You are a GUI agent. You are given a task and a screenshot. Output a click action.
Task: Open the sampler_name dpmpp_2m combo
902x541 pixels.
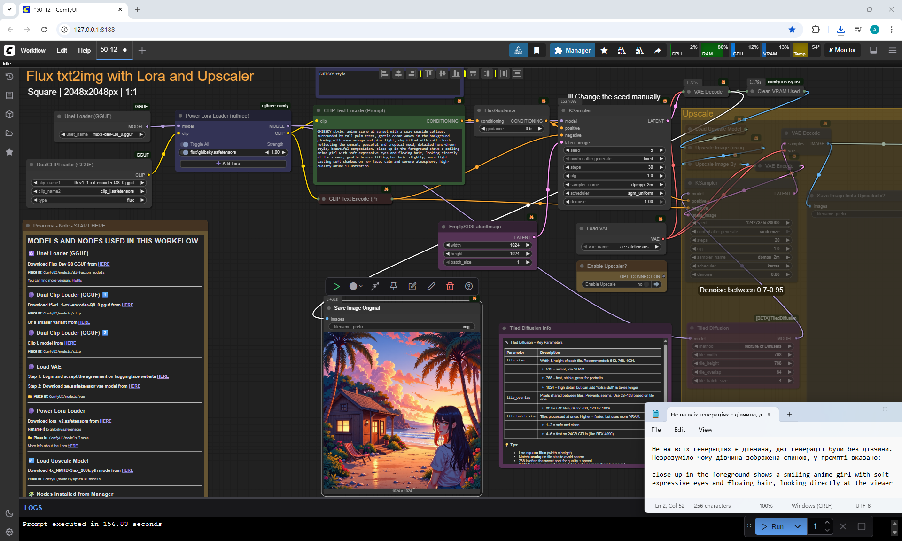coord(614,185)
